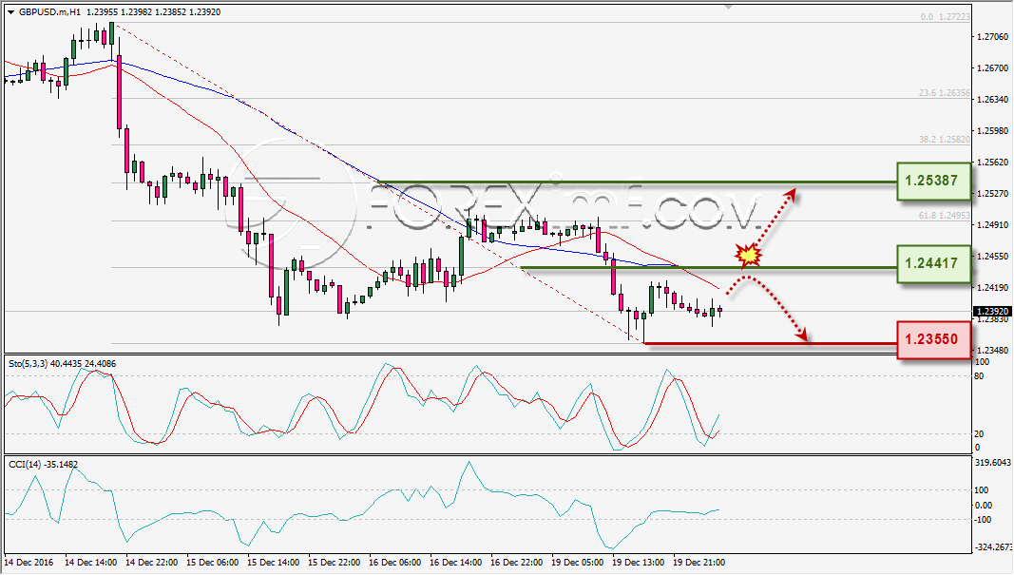This screenshot has width=1014, height=575.
Task: Select the Fibonacci label 23.6 1.26356
Action: 945,93
